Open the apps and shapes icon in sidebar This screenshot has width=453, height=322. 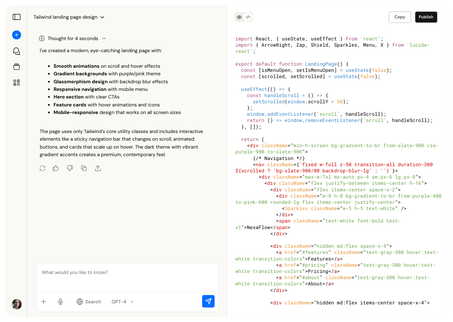[x=17, y=83]
